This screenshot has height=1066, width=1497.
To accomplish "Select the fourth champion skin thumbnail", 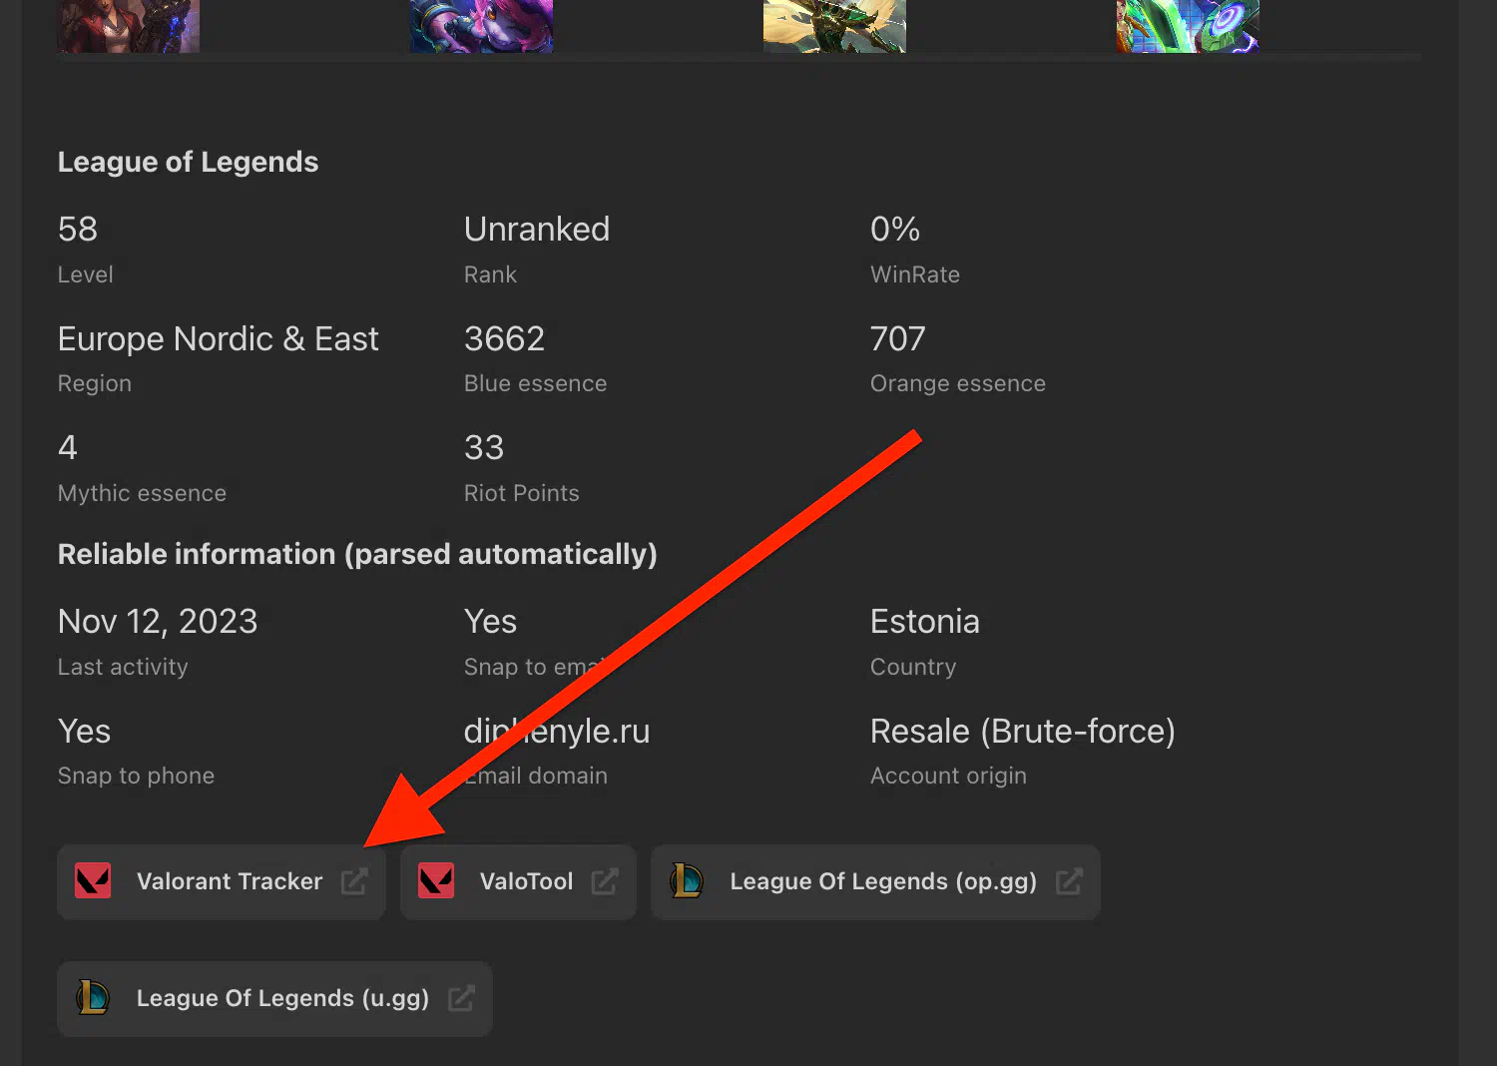I will coord(1188,26).
